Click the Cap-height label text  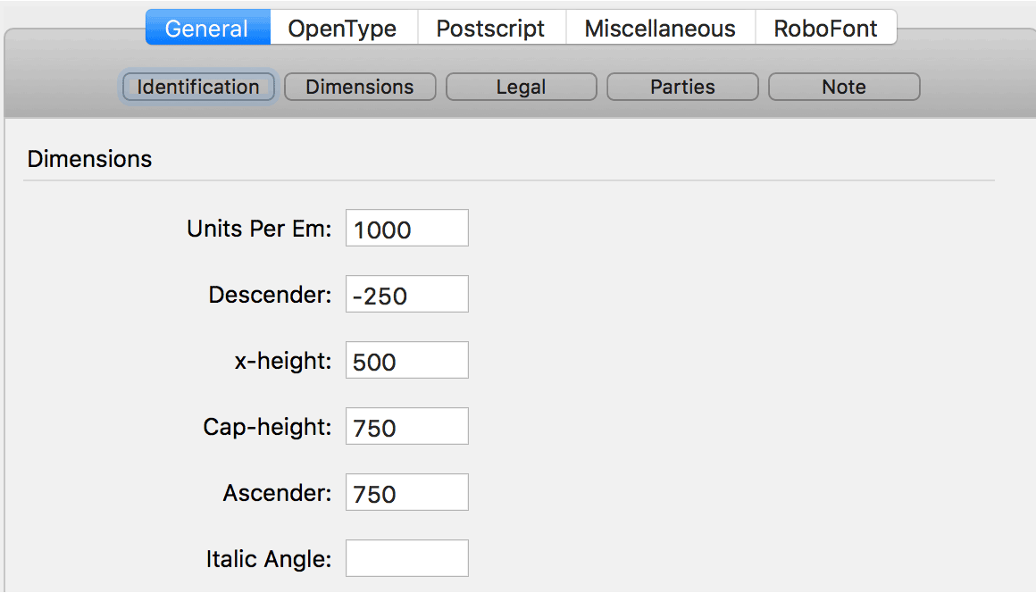coord(267,427)
